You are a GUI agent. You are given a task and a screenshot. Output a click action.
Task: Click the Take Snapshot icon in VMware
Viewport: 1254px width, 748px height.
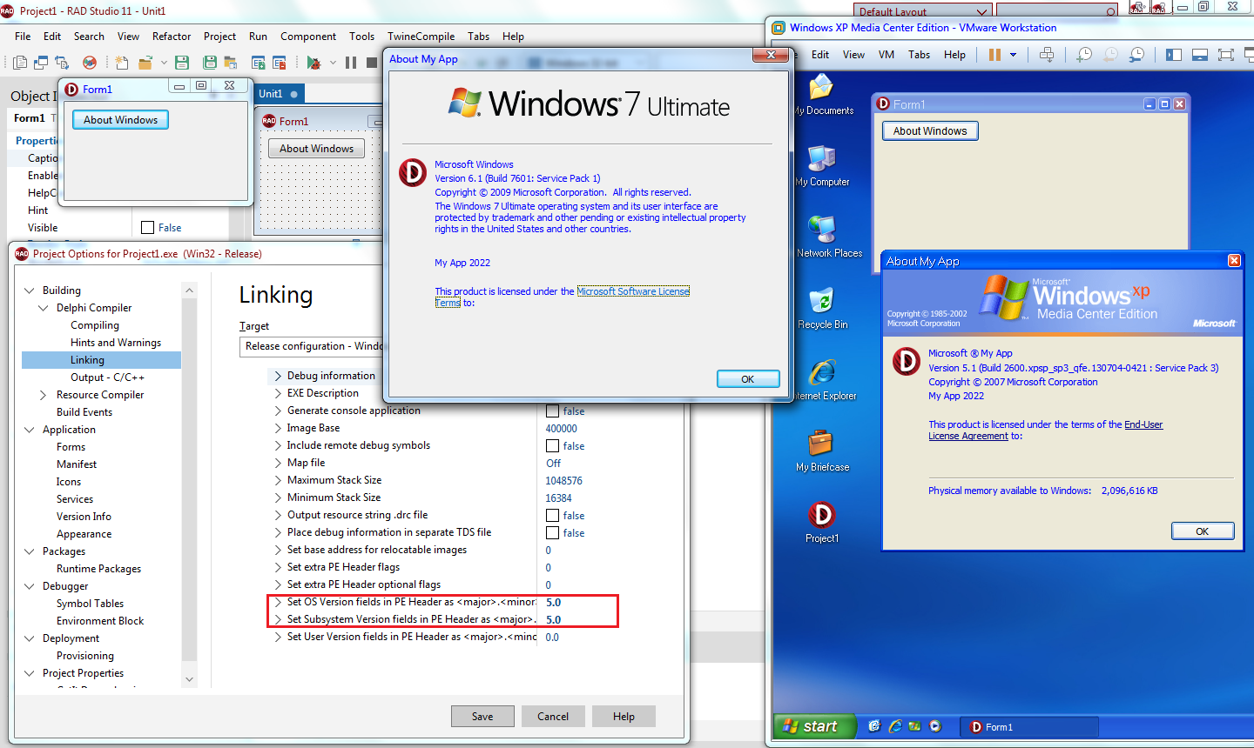pos(1084,55)
